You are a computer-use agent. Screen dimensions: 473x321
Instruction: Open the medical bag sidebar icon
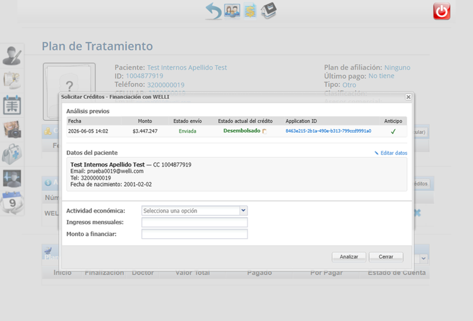point(12,154)
